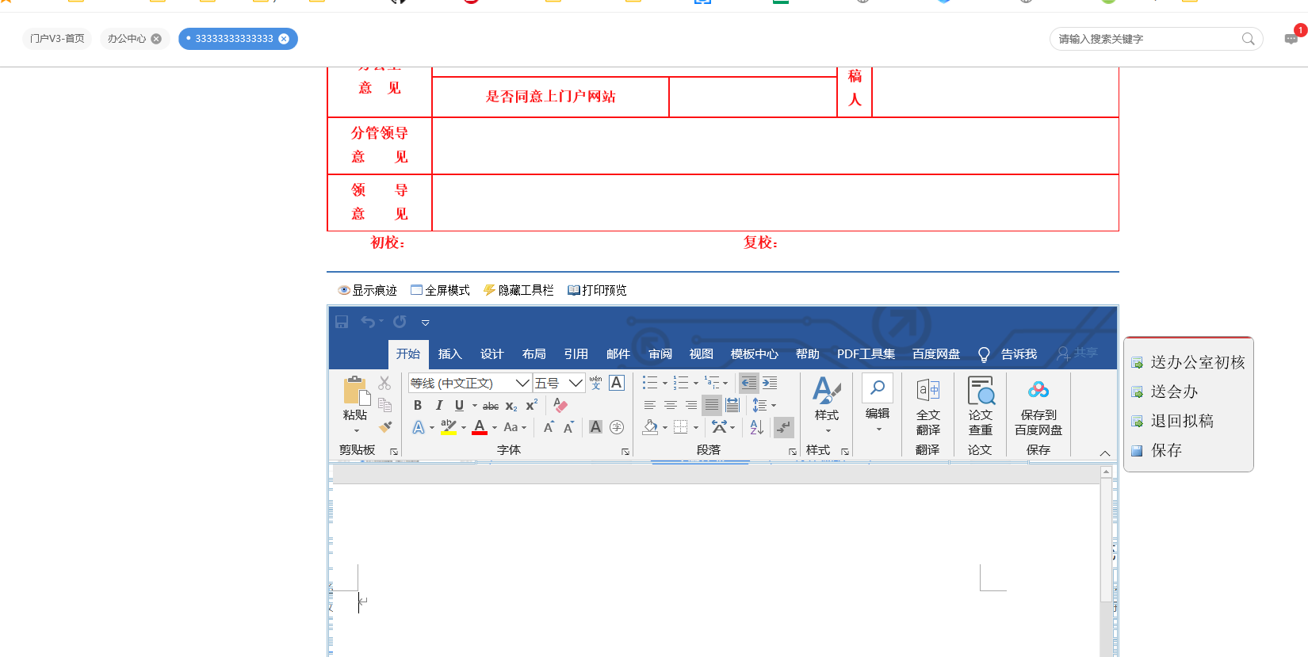1308x657 pixels.
Task: Open the font size combo box (五号)
Action: (559, 383)
